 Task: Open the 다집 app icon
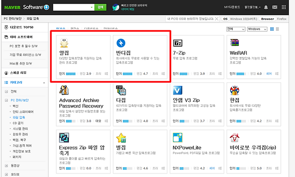(x=121, y=90)
